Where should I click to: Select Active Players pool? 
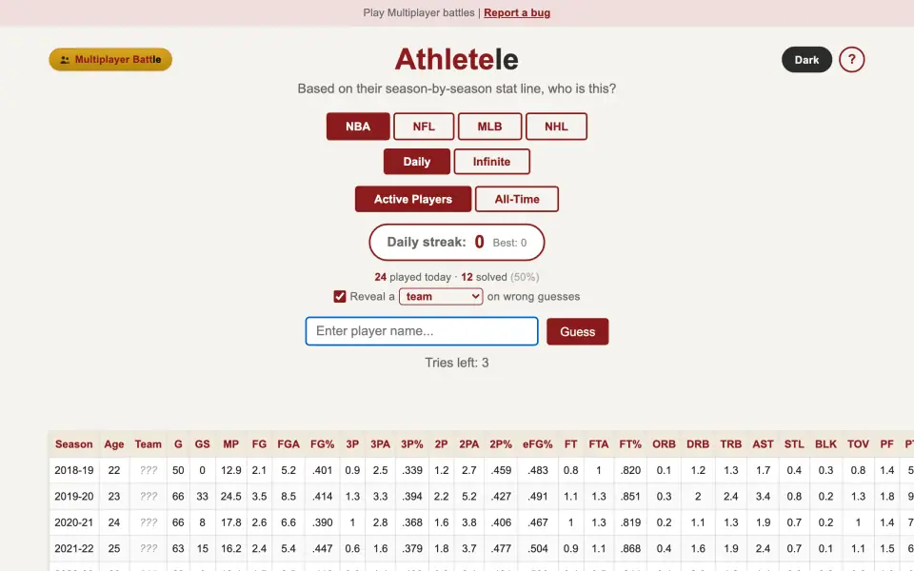tap(412, 199)
